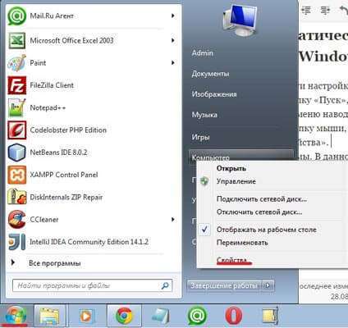Expand Mail.Ru Агент submenu arrow
Image resolution: width=348 pixels, height=328 pixels.
click(172, 16)
